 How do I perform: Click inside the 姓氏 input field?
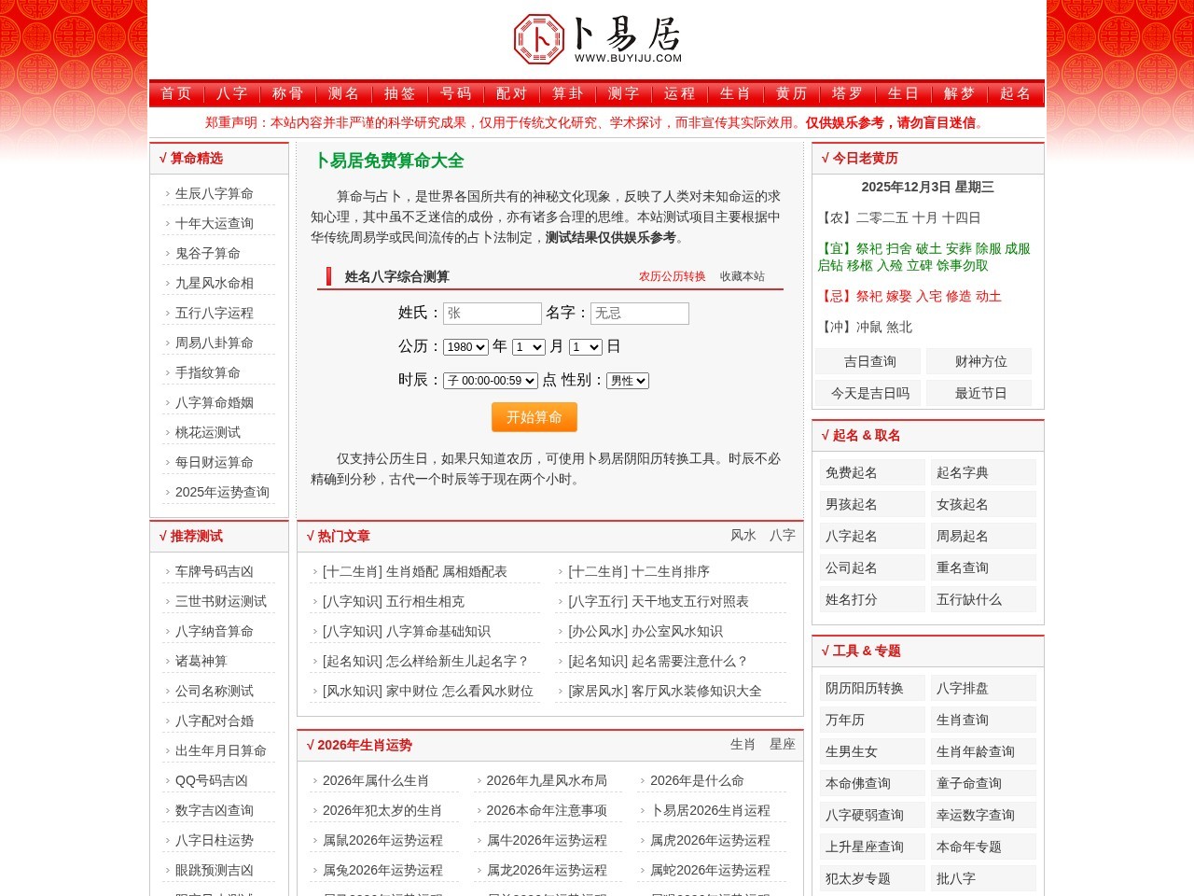[492, 313]
